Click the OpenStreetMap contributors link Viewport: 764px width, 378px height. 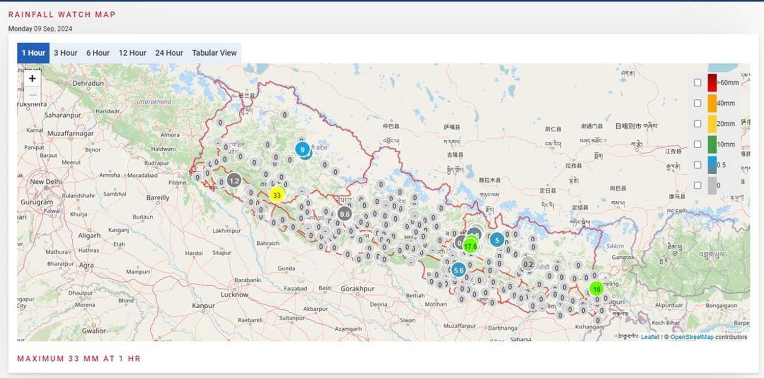click(x=693, y=337)
